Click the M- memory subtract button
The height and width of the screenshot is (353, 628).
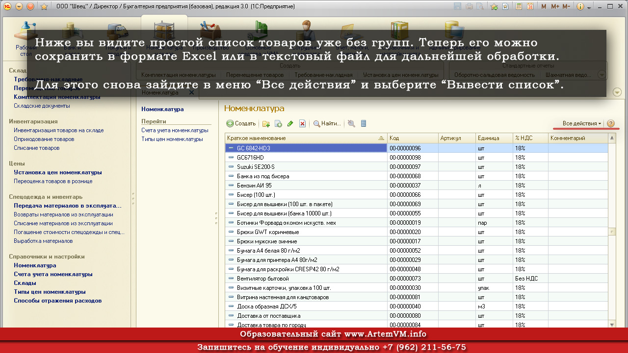566,6
